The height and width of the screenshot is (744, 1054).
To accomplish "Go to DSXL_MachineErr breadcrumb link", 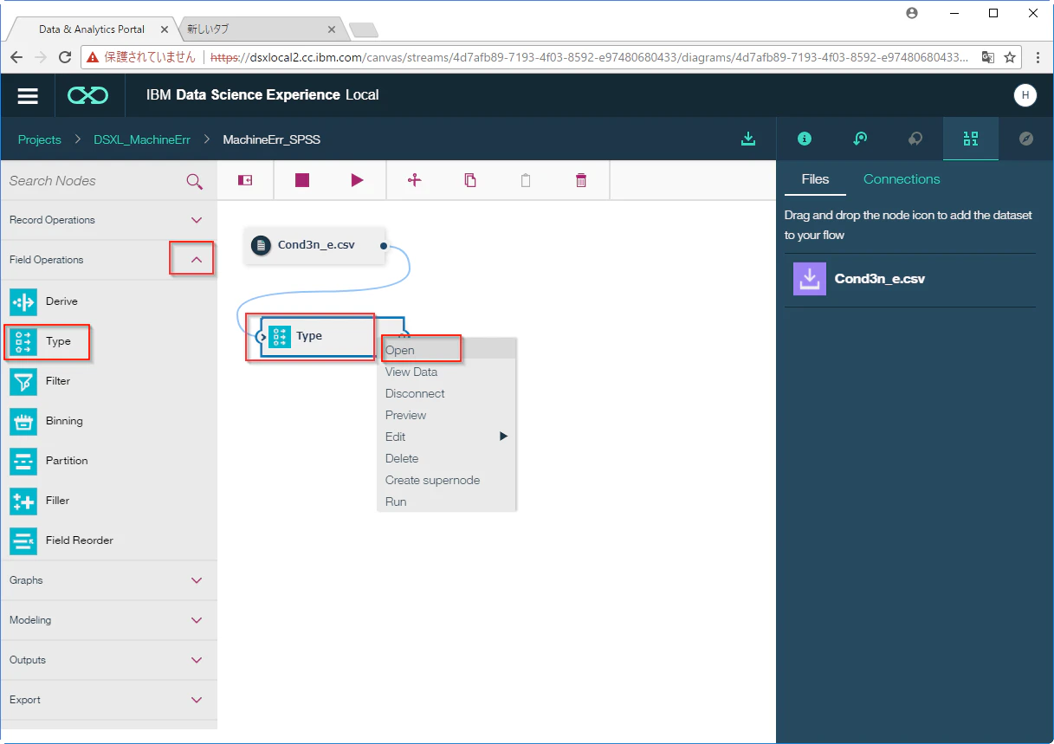I will pos(142,139).
